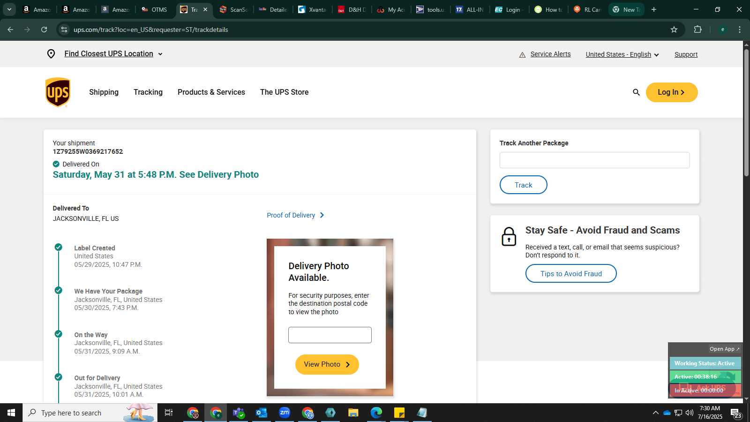Open the site search magnifier icon

(x=636, y=92)
